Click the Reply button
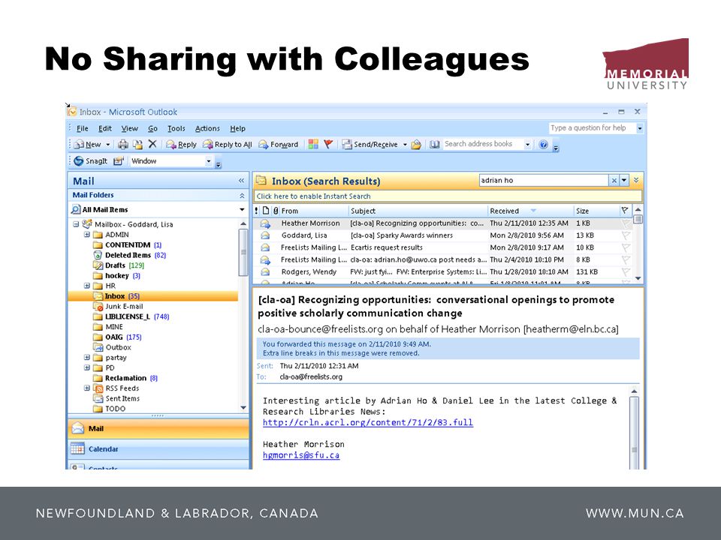This screenshot has width=721, height=540. tap(181, 145)
